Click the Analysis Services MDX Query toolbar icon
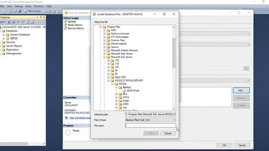Screen dimensions: 269x151 point(50,11)
